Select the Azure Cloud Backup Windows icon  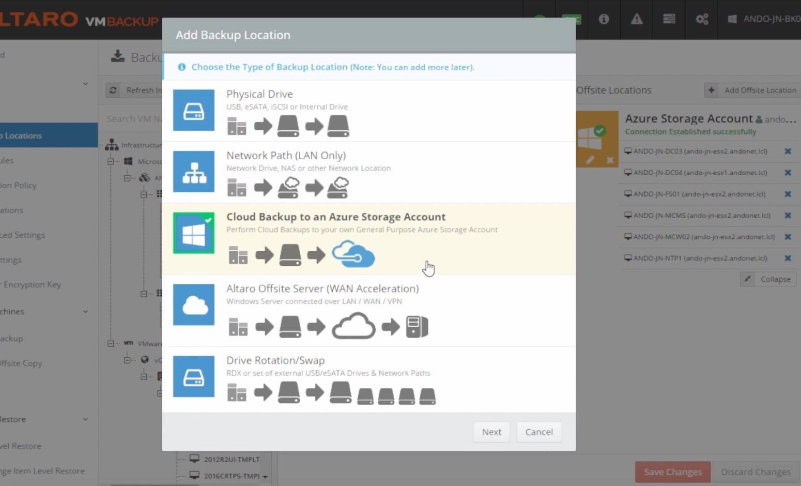click(x=193, y=232)
